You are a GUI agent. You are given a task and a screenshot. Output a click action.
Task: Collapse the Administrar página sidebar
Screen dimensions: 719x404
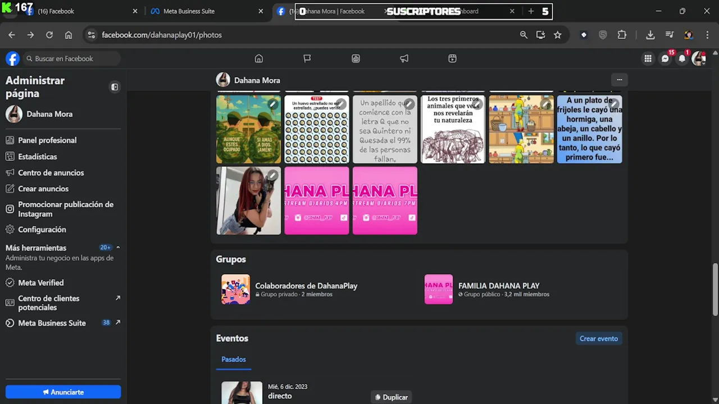coord(115,87)
